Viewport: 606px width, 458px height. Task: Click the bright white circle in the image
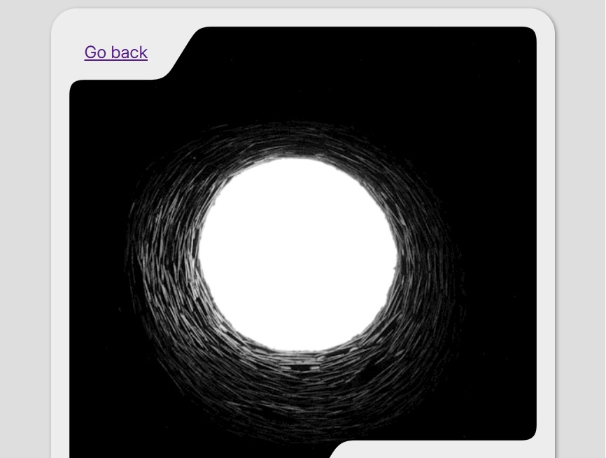[x=298, y=253]
